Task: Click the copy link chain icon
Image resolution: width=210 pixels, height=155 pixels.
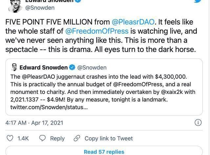Action: [77, 138]
